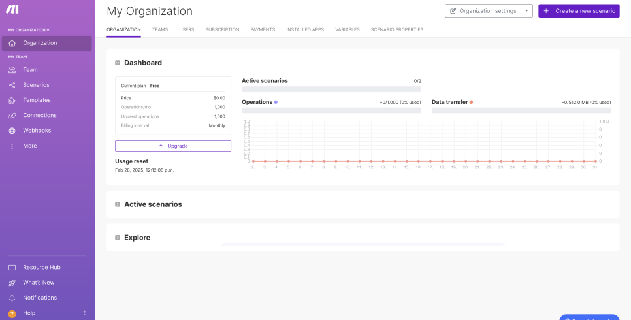Switch to the Teams tab
The width and height of the screenshot is (631, 320).
point(160,30)
